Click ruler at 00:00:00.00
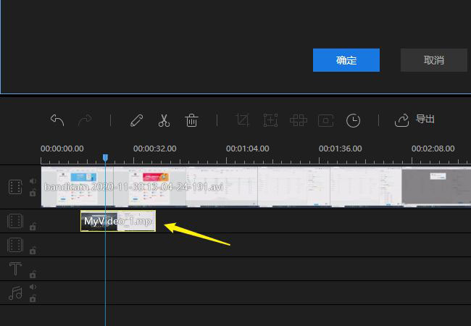The width and height of the screenshot is (471, 326). [x=62, y=149]
